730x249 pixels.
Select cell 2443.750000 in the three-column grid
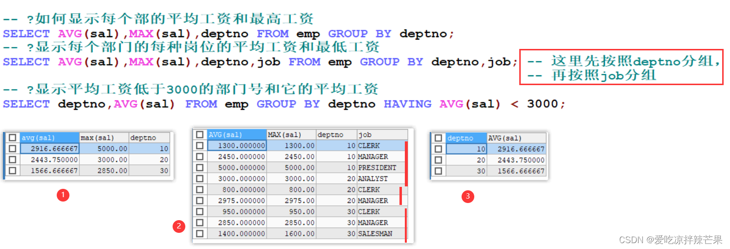pyautogui.click(x=49, y=159)
